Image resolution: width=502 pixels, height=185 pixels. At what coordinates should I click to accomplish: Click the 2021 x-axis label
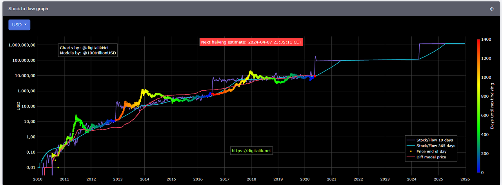pyautogui.click(x=331, y=179)
